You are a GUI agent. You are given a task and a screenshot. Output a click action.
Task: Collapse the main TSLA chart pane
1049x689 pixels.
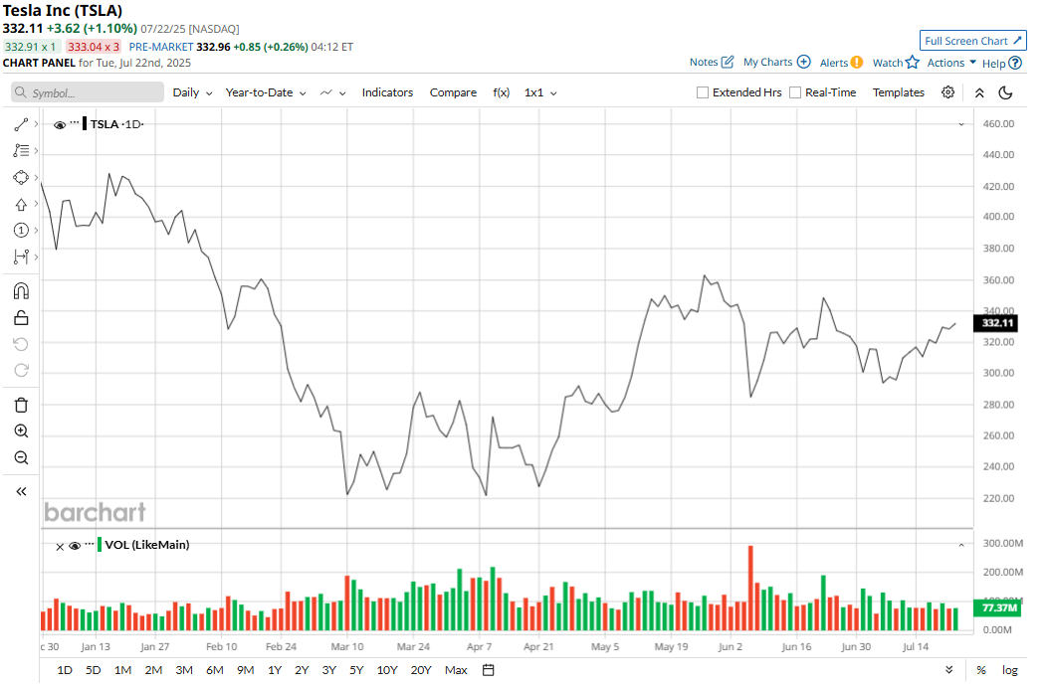pyautogui.click(x=961, y=124)
